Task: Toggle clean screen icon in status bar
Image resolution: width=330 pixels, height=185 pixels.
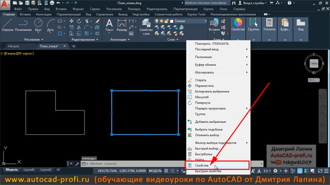Action: pyautogui.click(x=320, y=171)
